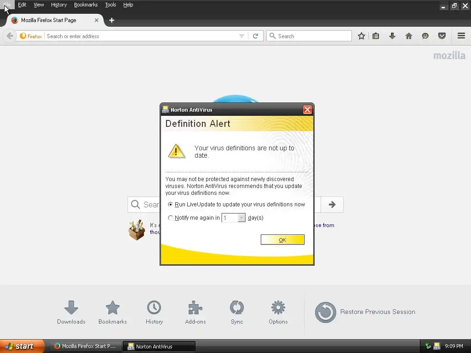Open the History menu
Viewport: 471px width, 353px height.
(x=59, y=5)
